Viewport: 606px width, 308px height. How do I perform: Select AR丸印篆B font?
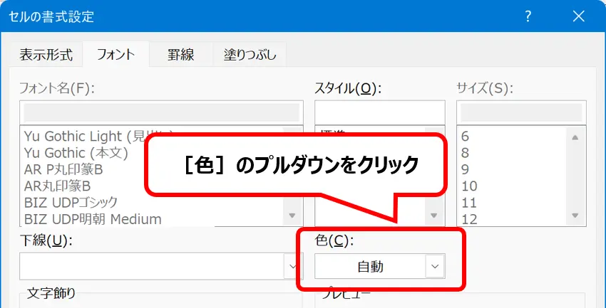(57, 186)
